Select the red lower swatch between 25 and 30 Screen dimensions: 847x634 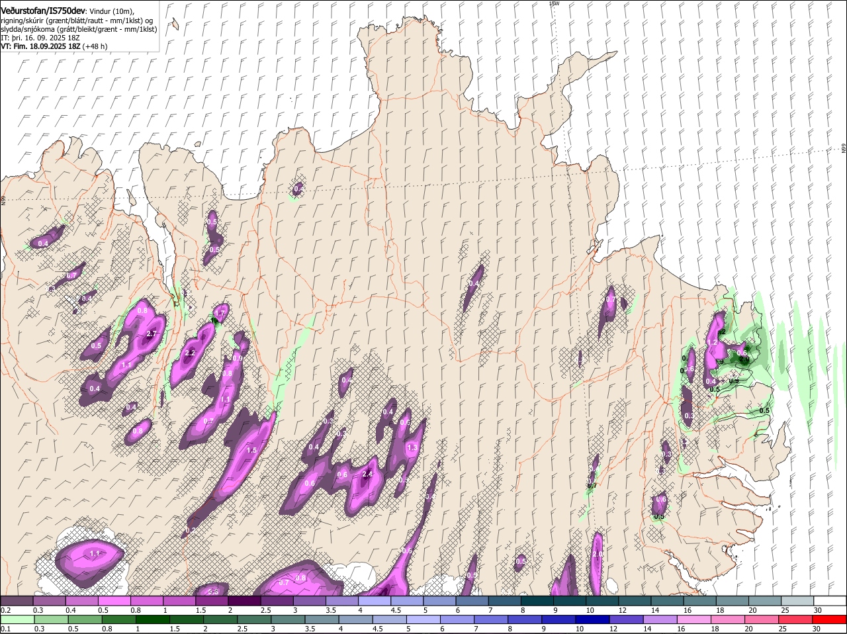[x=795, y=619]
